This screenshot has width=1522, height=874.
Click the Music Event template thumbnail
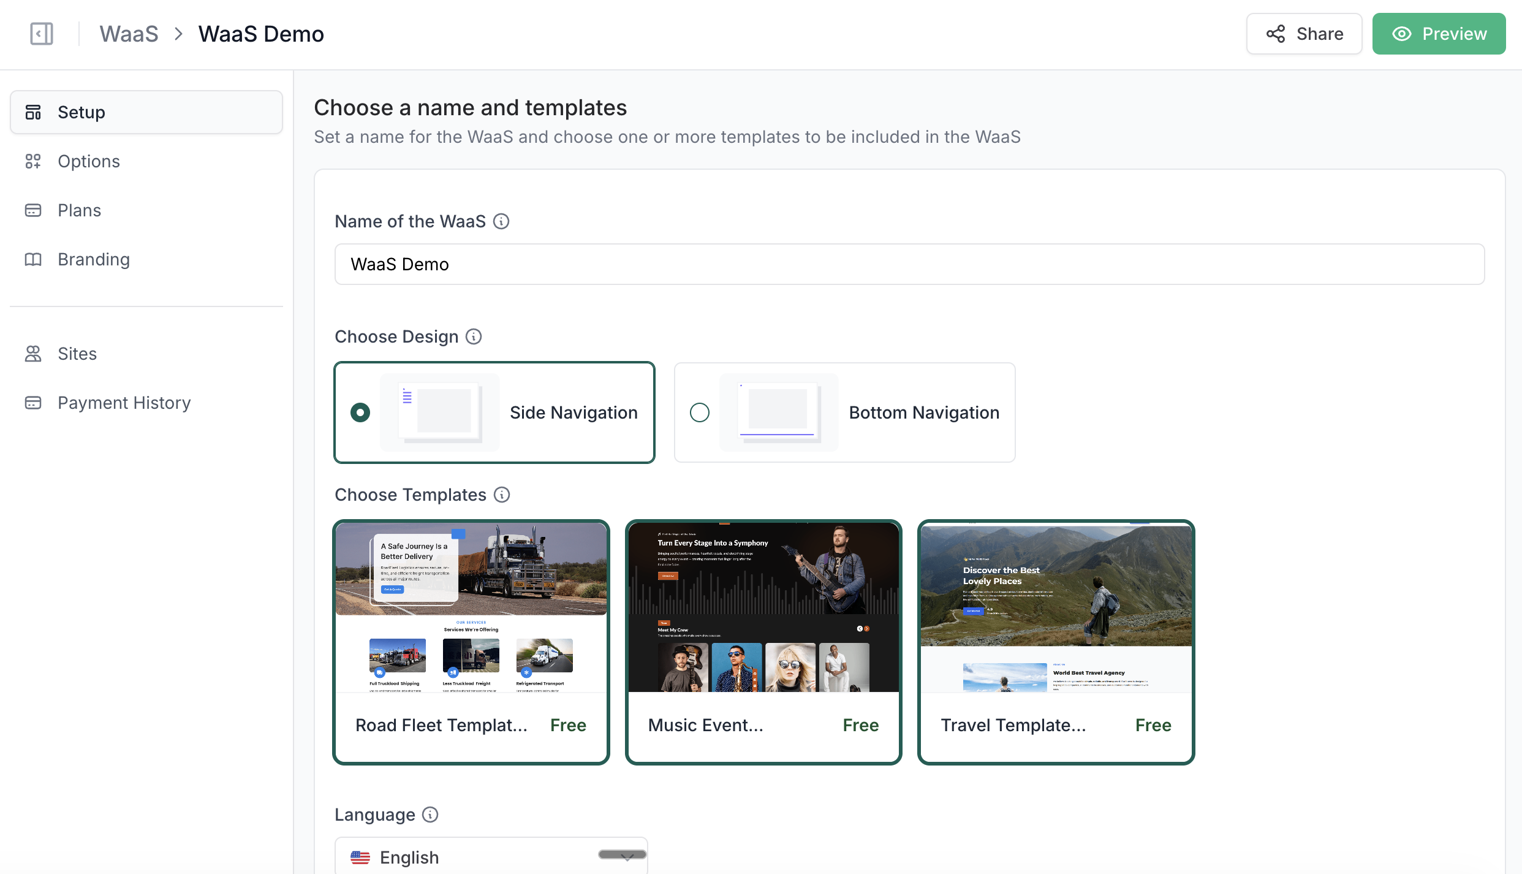click(763, 607)
